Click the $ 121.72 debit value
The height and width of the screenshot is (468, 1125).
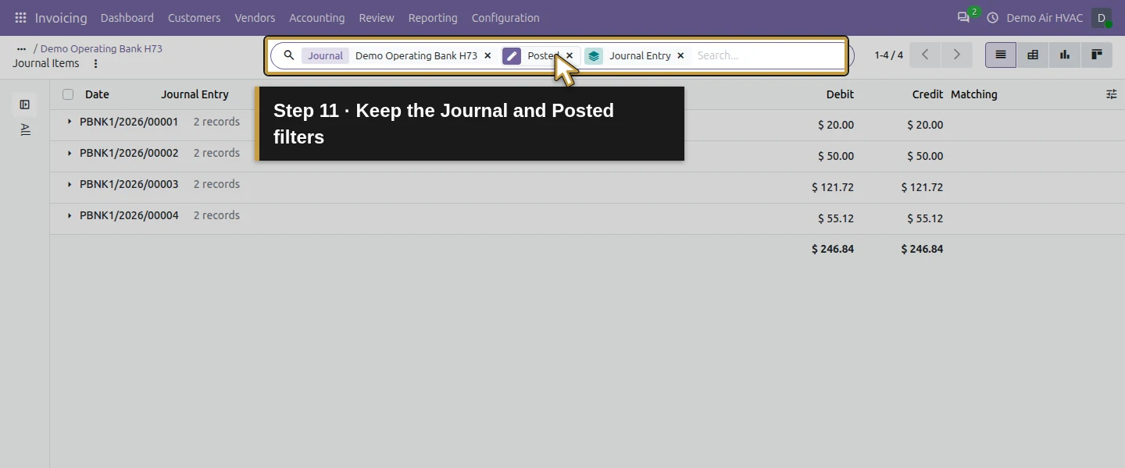coord(833,187)
